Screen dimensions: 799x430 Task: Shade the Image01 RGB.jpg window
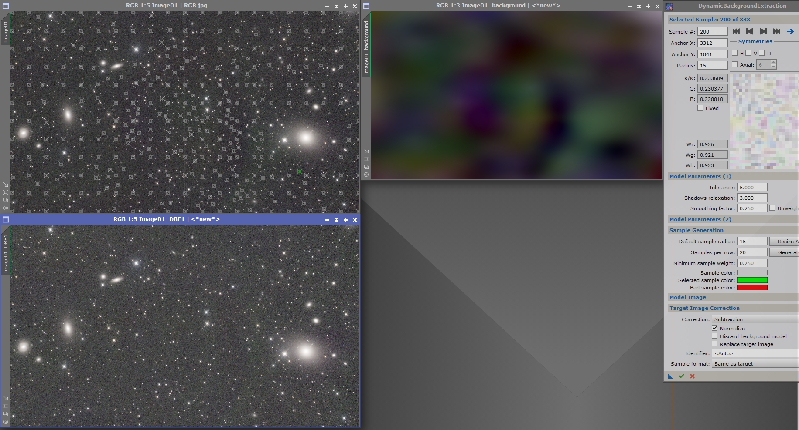[336, 6]
